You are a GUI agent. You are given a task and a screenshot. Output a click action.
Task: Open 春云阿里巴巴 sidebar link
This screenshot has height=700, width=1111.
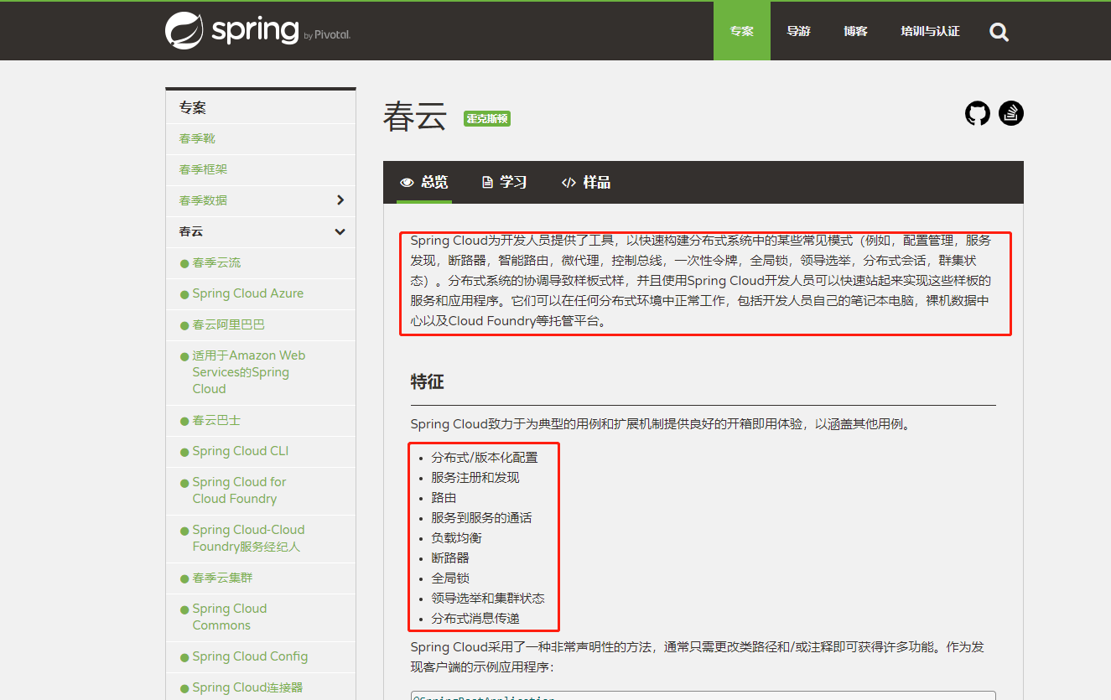pos(228,324)
